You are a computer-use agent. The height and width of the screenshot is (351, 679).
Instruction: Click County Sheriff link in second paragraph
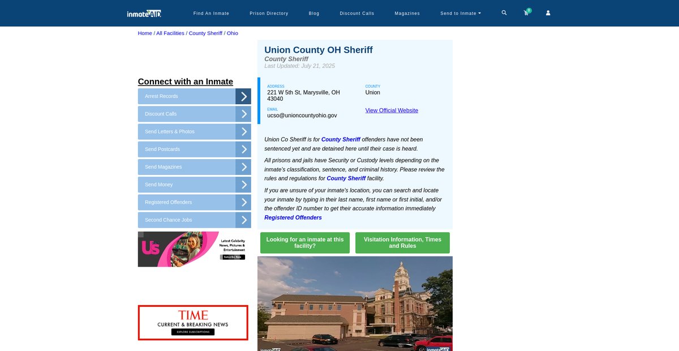coord(346,178)
